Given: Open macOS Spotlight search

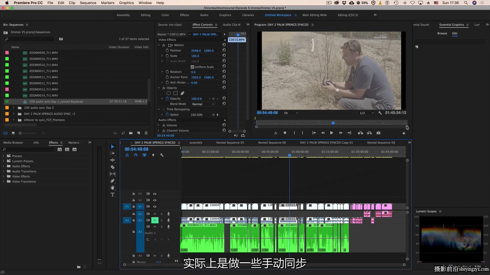Looking at the screenshot, I should click(x=466, y=3).
